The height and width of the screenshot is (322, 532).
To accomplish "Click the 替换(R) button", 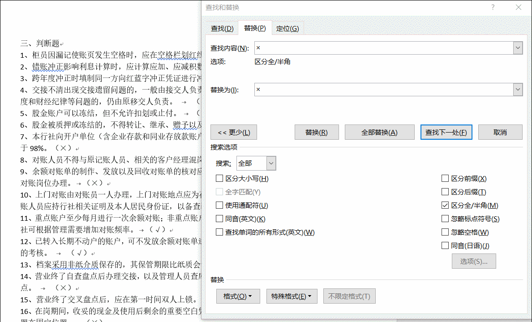I will coord(317,132).
